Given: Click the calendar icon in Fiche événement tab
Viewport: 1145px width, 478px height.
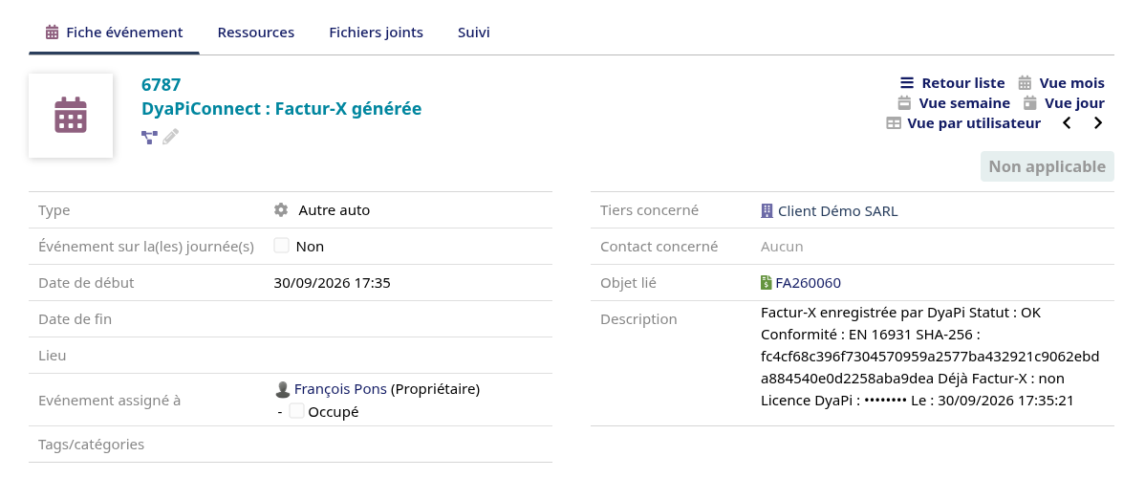Looking at the screenshot, I should click(52, 33).
